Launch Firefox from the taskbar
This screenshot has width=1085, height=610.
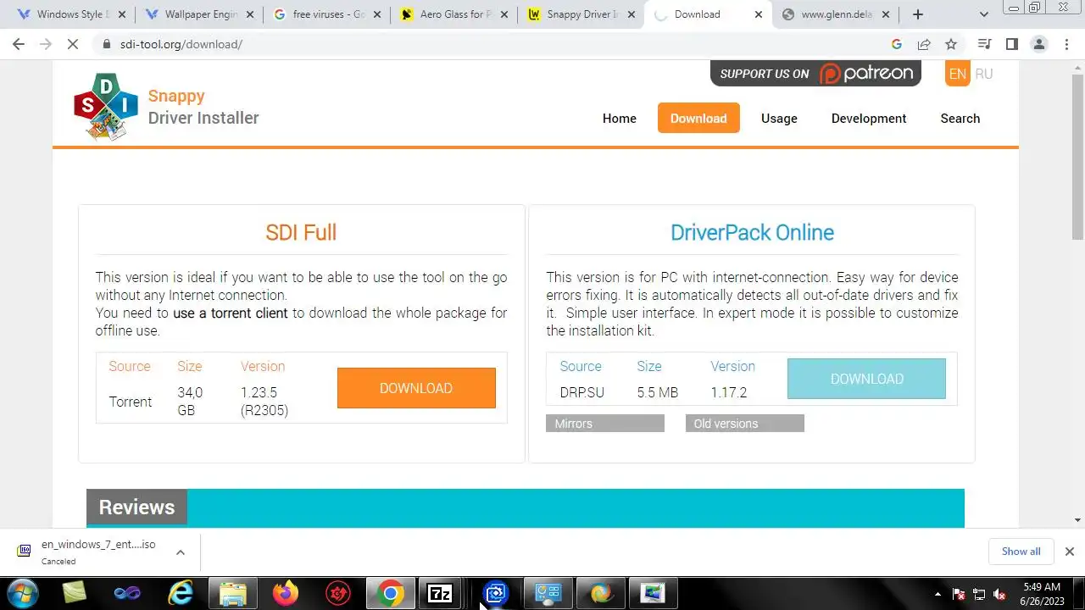pyautogui.click(x=286, y=593)
